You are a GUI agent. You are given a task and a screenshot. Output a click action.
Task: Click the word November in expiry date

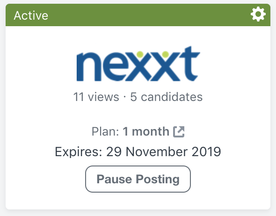coord(157,151)
